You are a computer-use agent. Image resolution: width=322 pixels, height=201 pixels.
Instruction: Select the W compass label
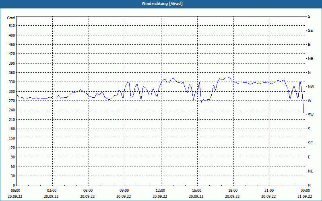pyautogui.click(x=310, y=101)
